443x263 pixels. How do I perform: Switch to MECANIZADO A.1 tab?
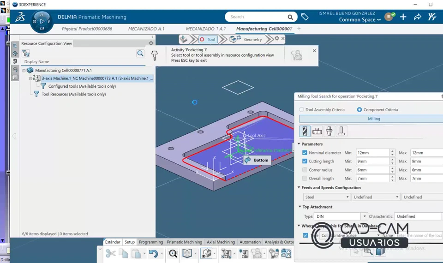pyautogui.click(x=146, y=29)
